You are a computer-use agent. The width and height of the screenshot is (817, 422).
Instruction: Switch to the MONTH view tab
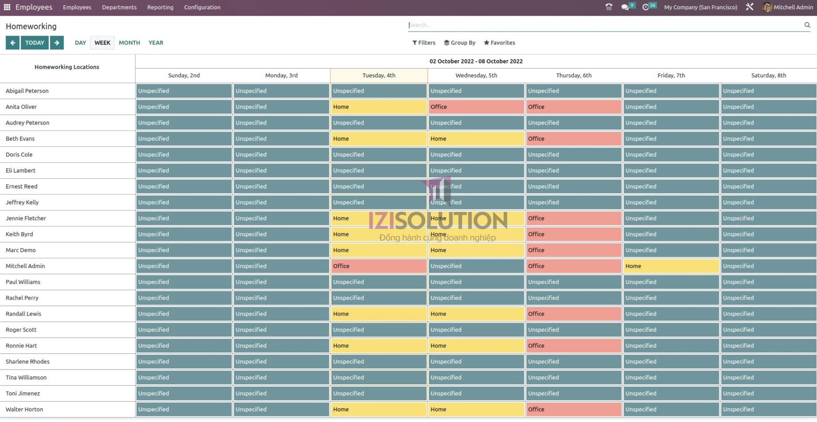129,42
